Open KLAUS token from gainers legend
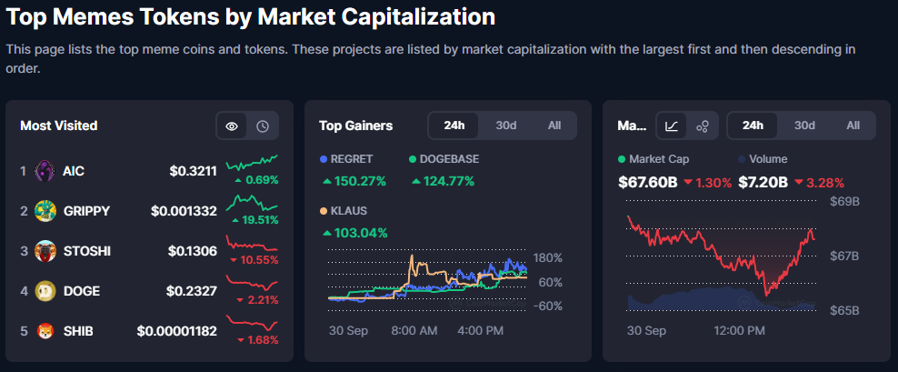This screenshot has height=372, width=898. point(350,211)
